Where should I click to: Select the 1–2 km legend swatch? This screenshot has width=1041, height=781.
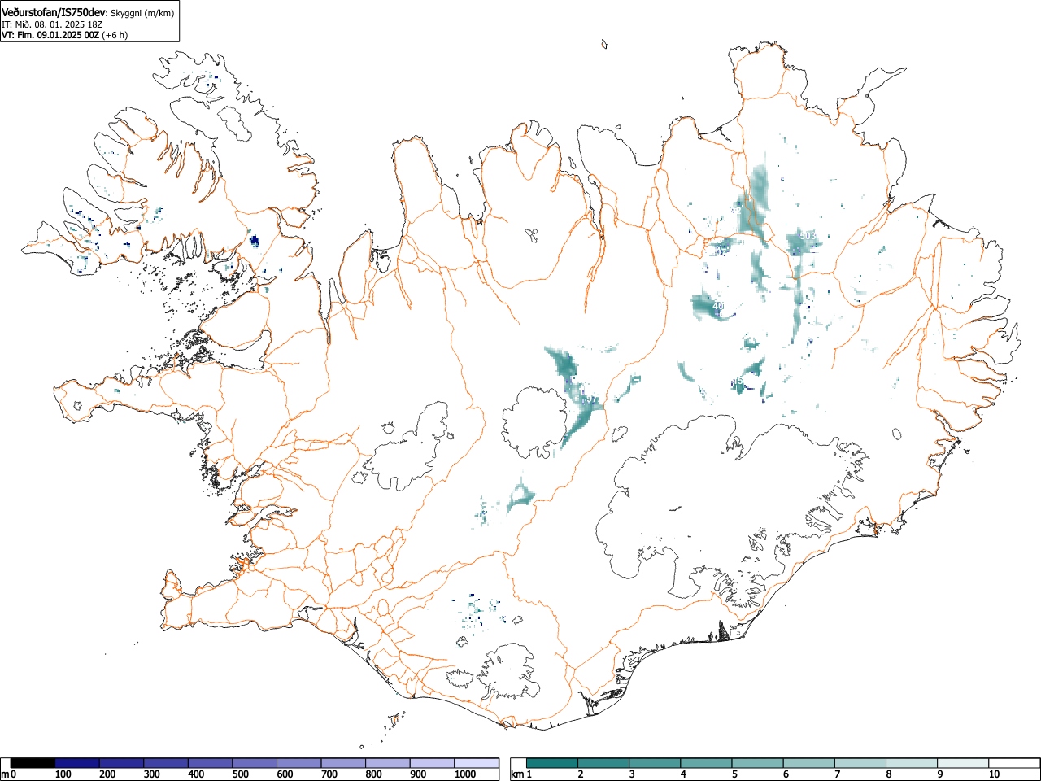[552, 763]
